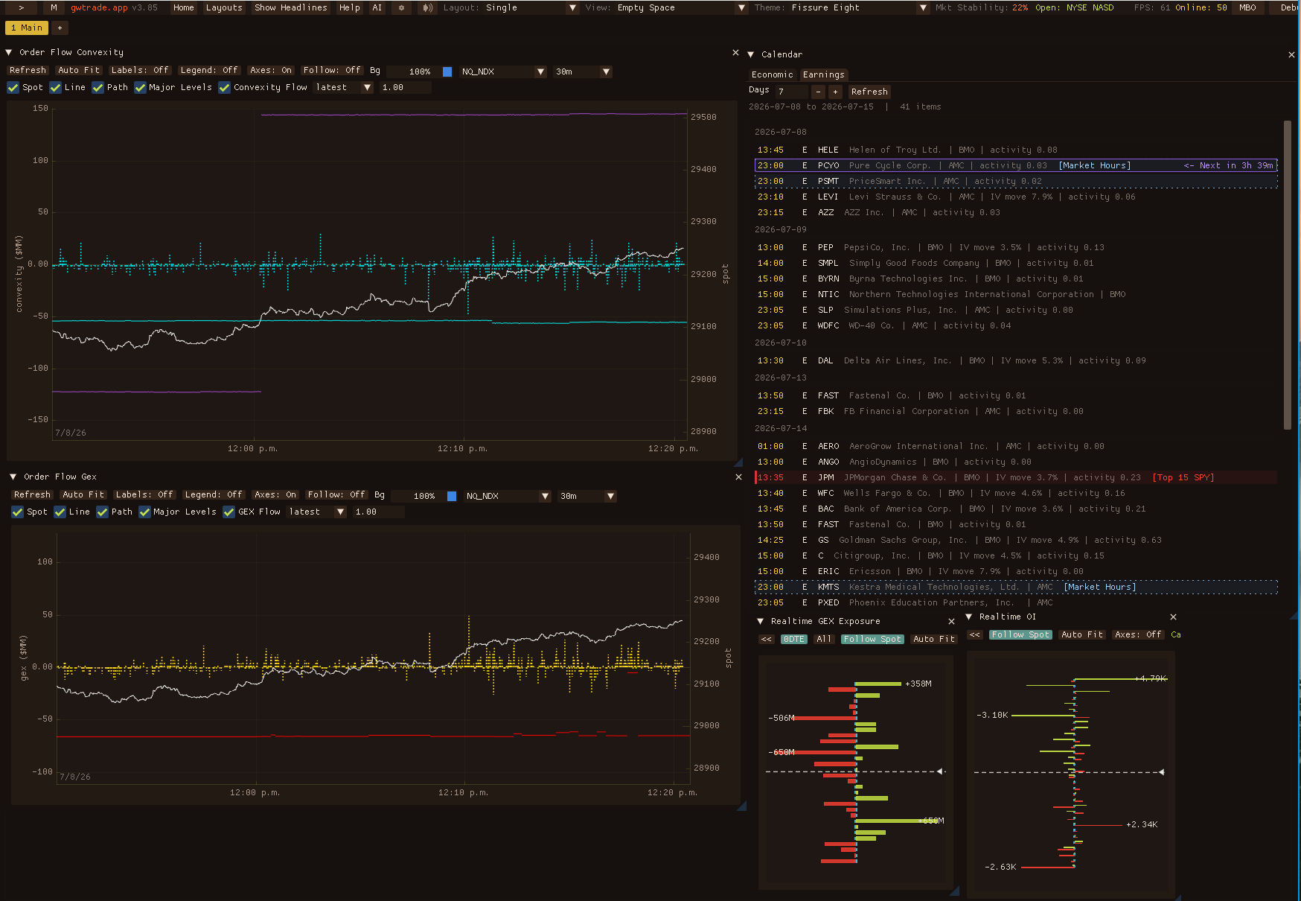Toggle Legend: Off in Order Flow Gex
Viewport: 1301px width, 901px height.
point(214,494)
